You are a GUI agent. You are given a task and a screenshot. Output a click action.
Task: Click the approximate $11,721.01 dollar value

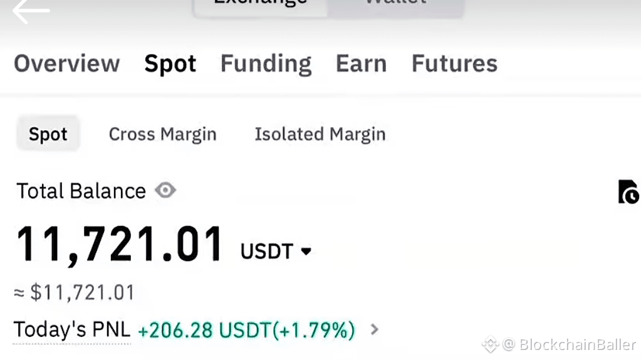coord(74,292)
